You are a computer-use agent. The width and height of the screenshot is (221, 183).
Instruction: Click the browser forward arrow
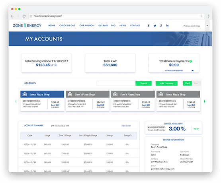click(x=18, y=16)
